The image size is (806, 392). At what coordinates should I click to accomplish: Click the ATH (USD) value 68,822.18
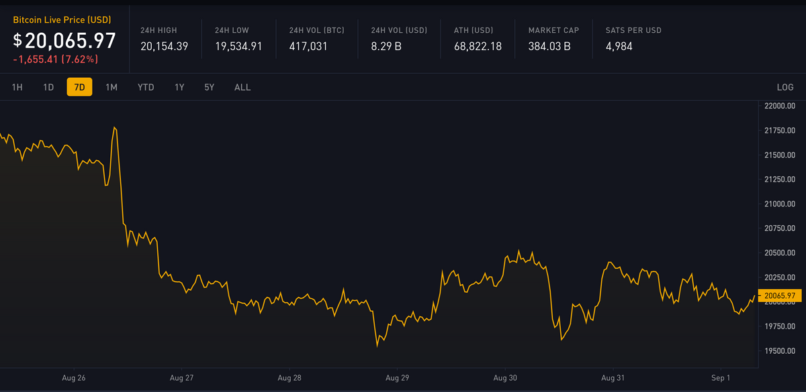[x=478, y=46]
